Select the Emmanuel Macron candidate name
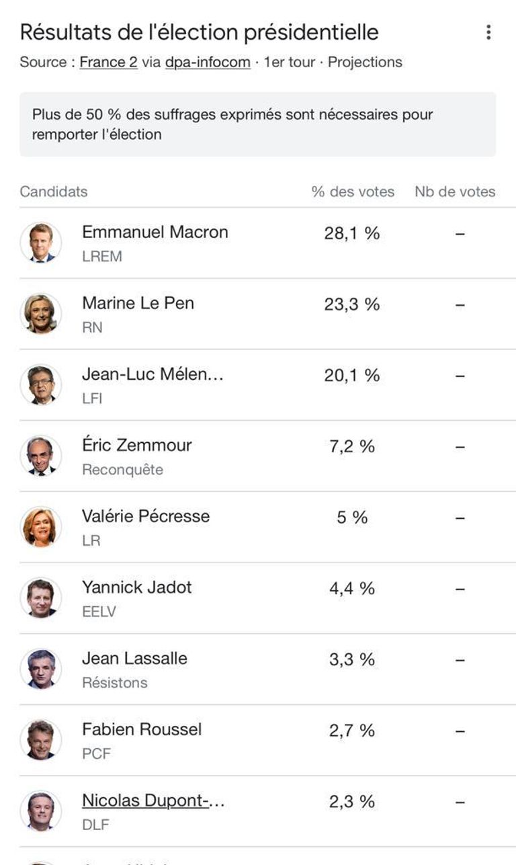 tap(155, 233)
